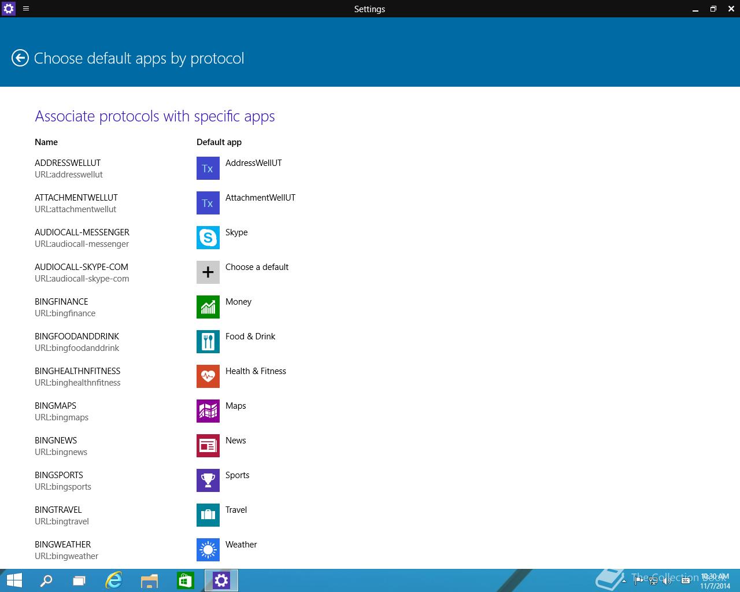Viewport: 740px width, 592px height.
Task: Click the Travel default app label
Action: click(236, 510)
